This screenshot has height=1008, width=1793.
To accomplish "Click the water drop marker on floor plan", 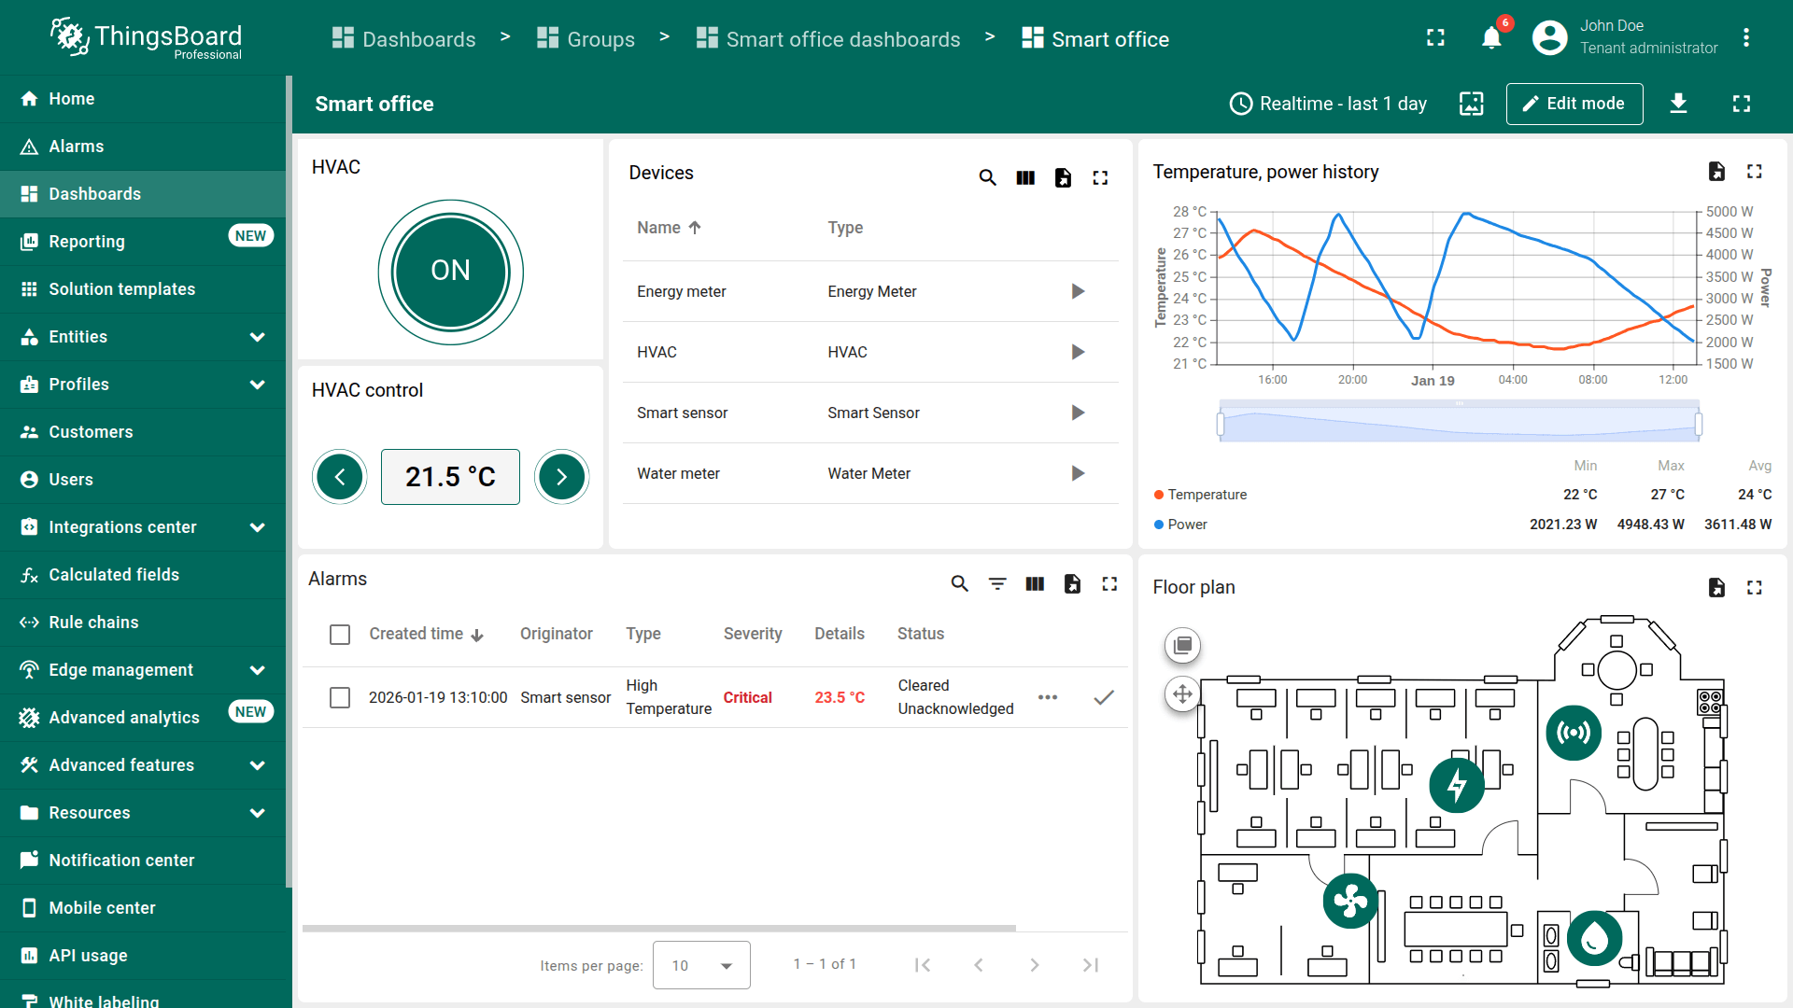I will click(1594, 937).
